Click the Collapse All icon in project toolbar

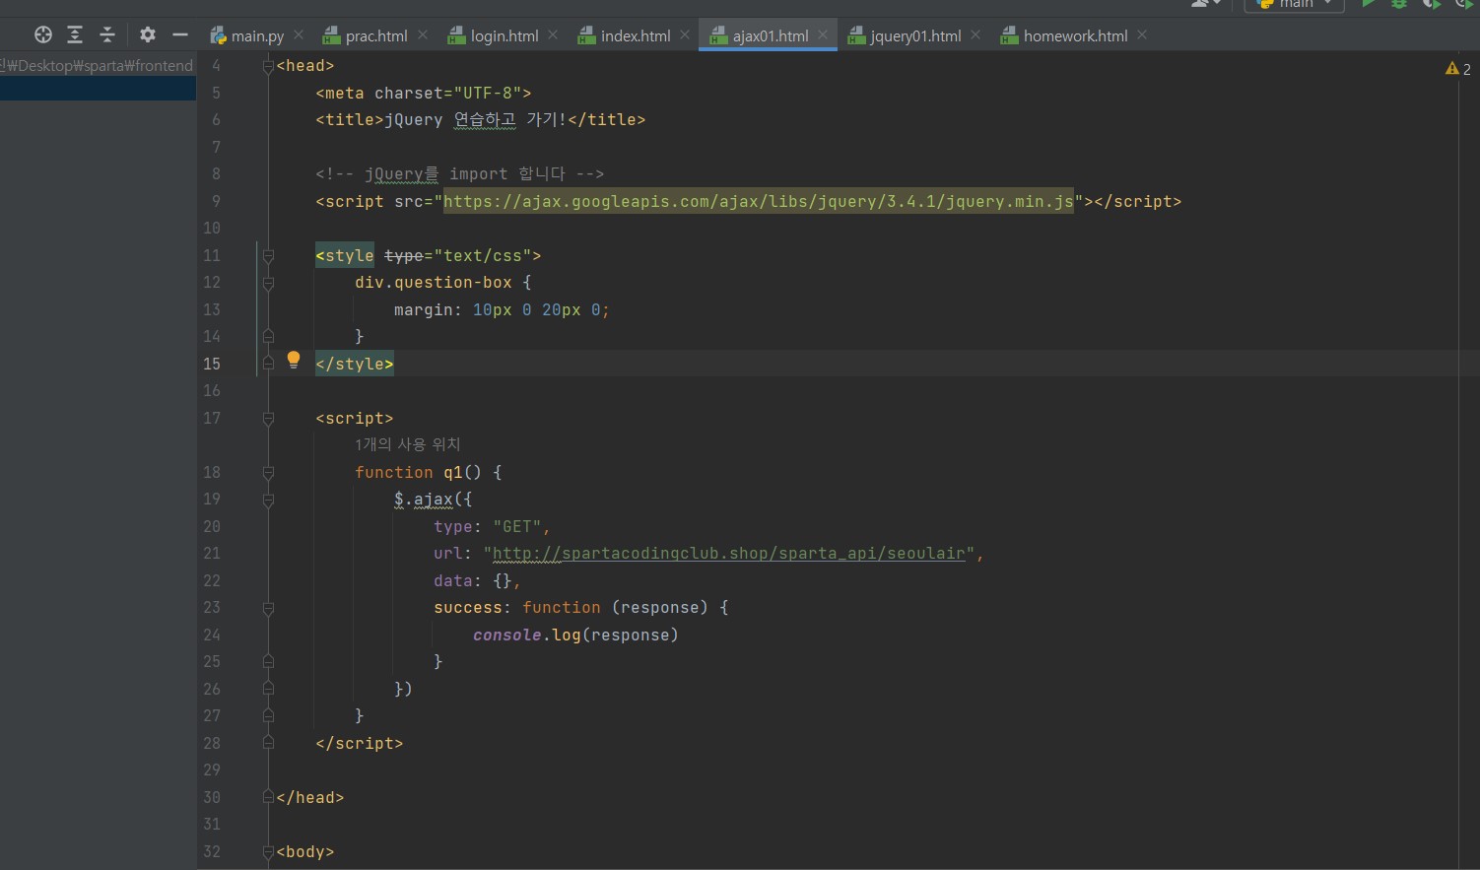point(107,35)
